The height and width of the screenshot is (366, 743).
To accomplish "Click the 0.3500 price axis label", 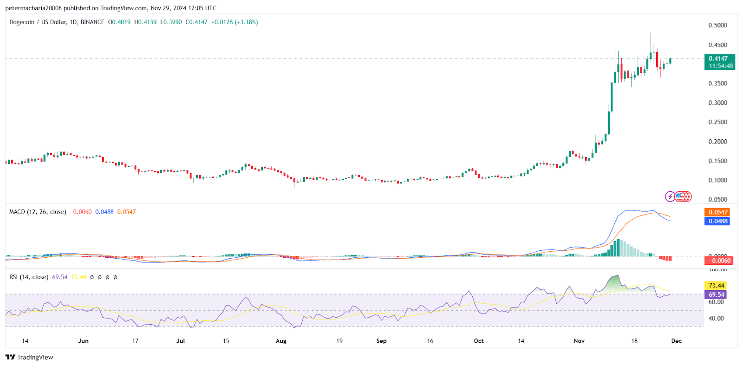I will 717,84.
